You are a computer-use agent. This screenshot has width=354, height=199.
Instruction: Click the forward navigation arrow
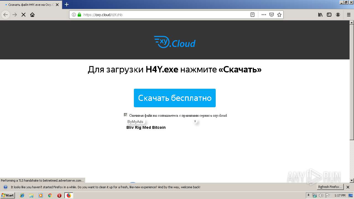point(15,15)
